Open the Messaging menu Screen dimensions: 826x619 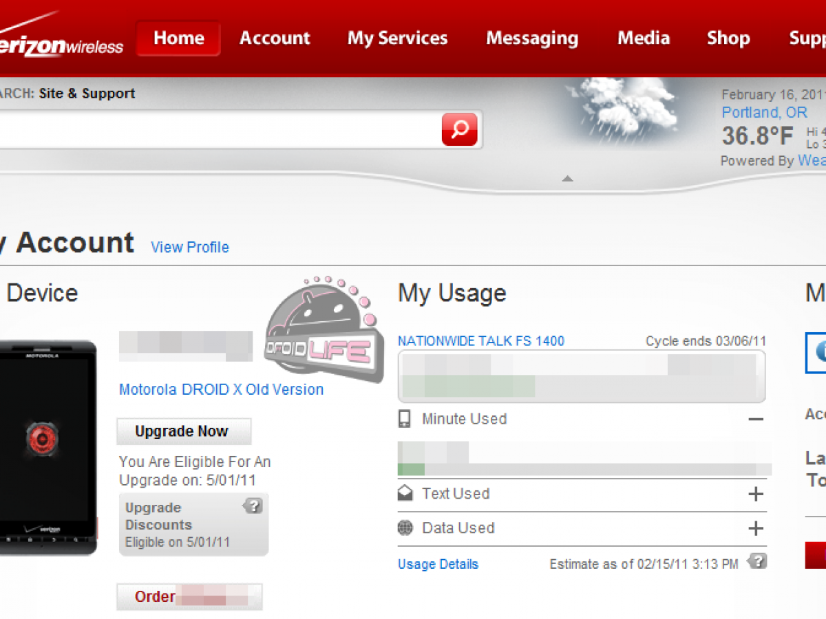(532, 39)
